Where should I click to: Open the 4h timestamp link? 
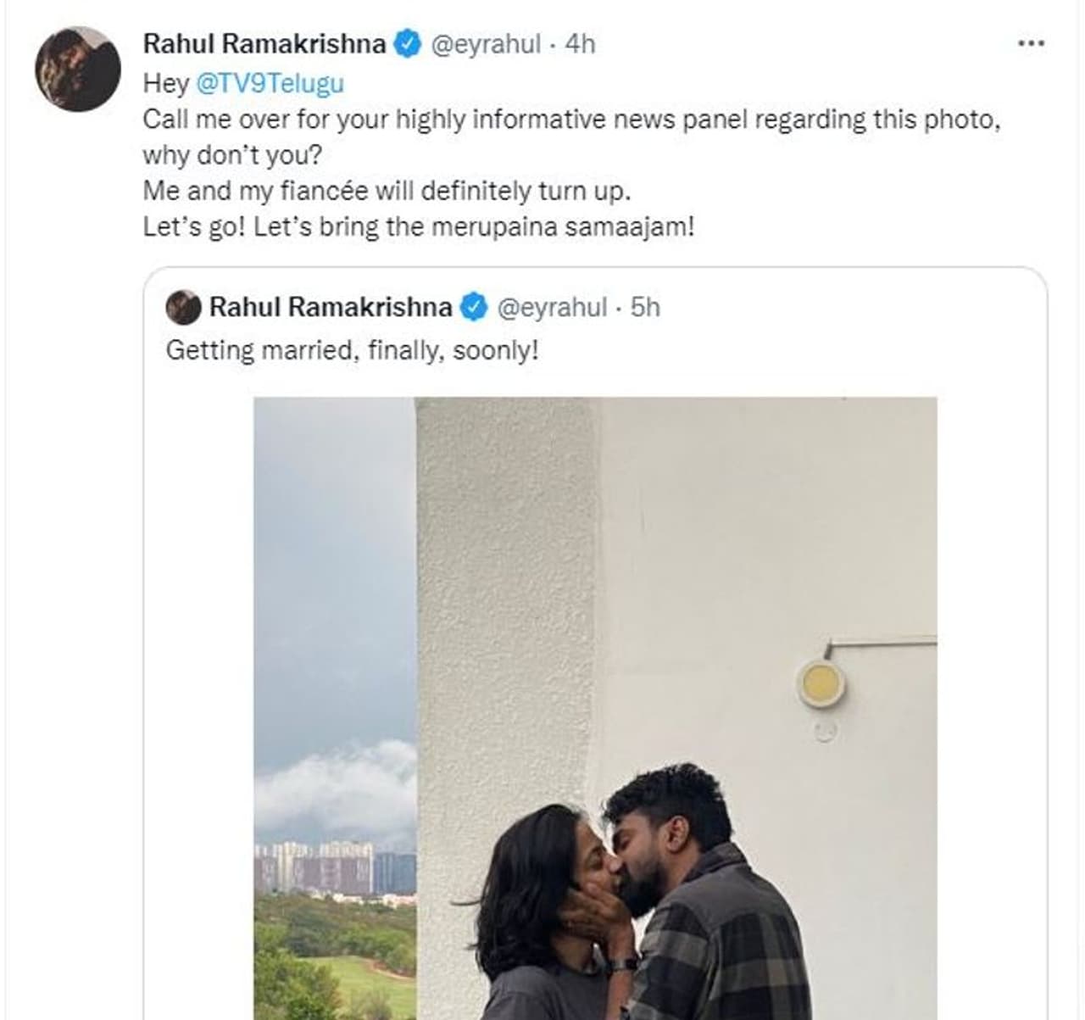click(580, 43)
